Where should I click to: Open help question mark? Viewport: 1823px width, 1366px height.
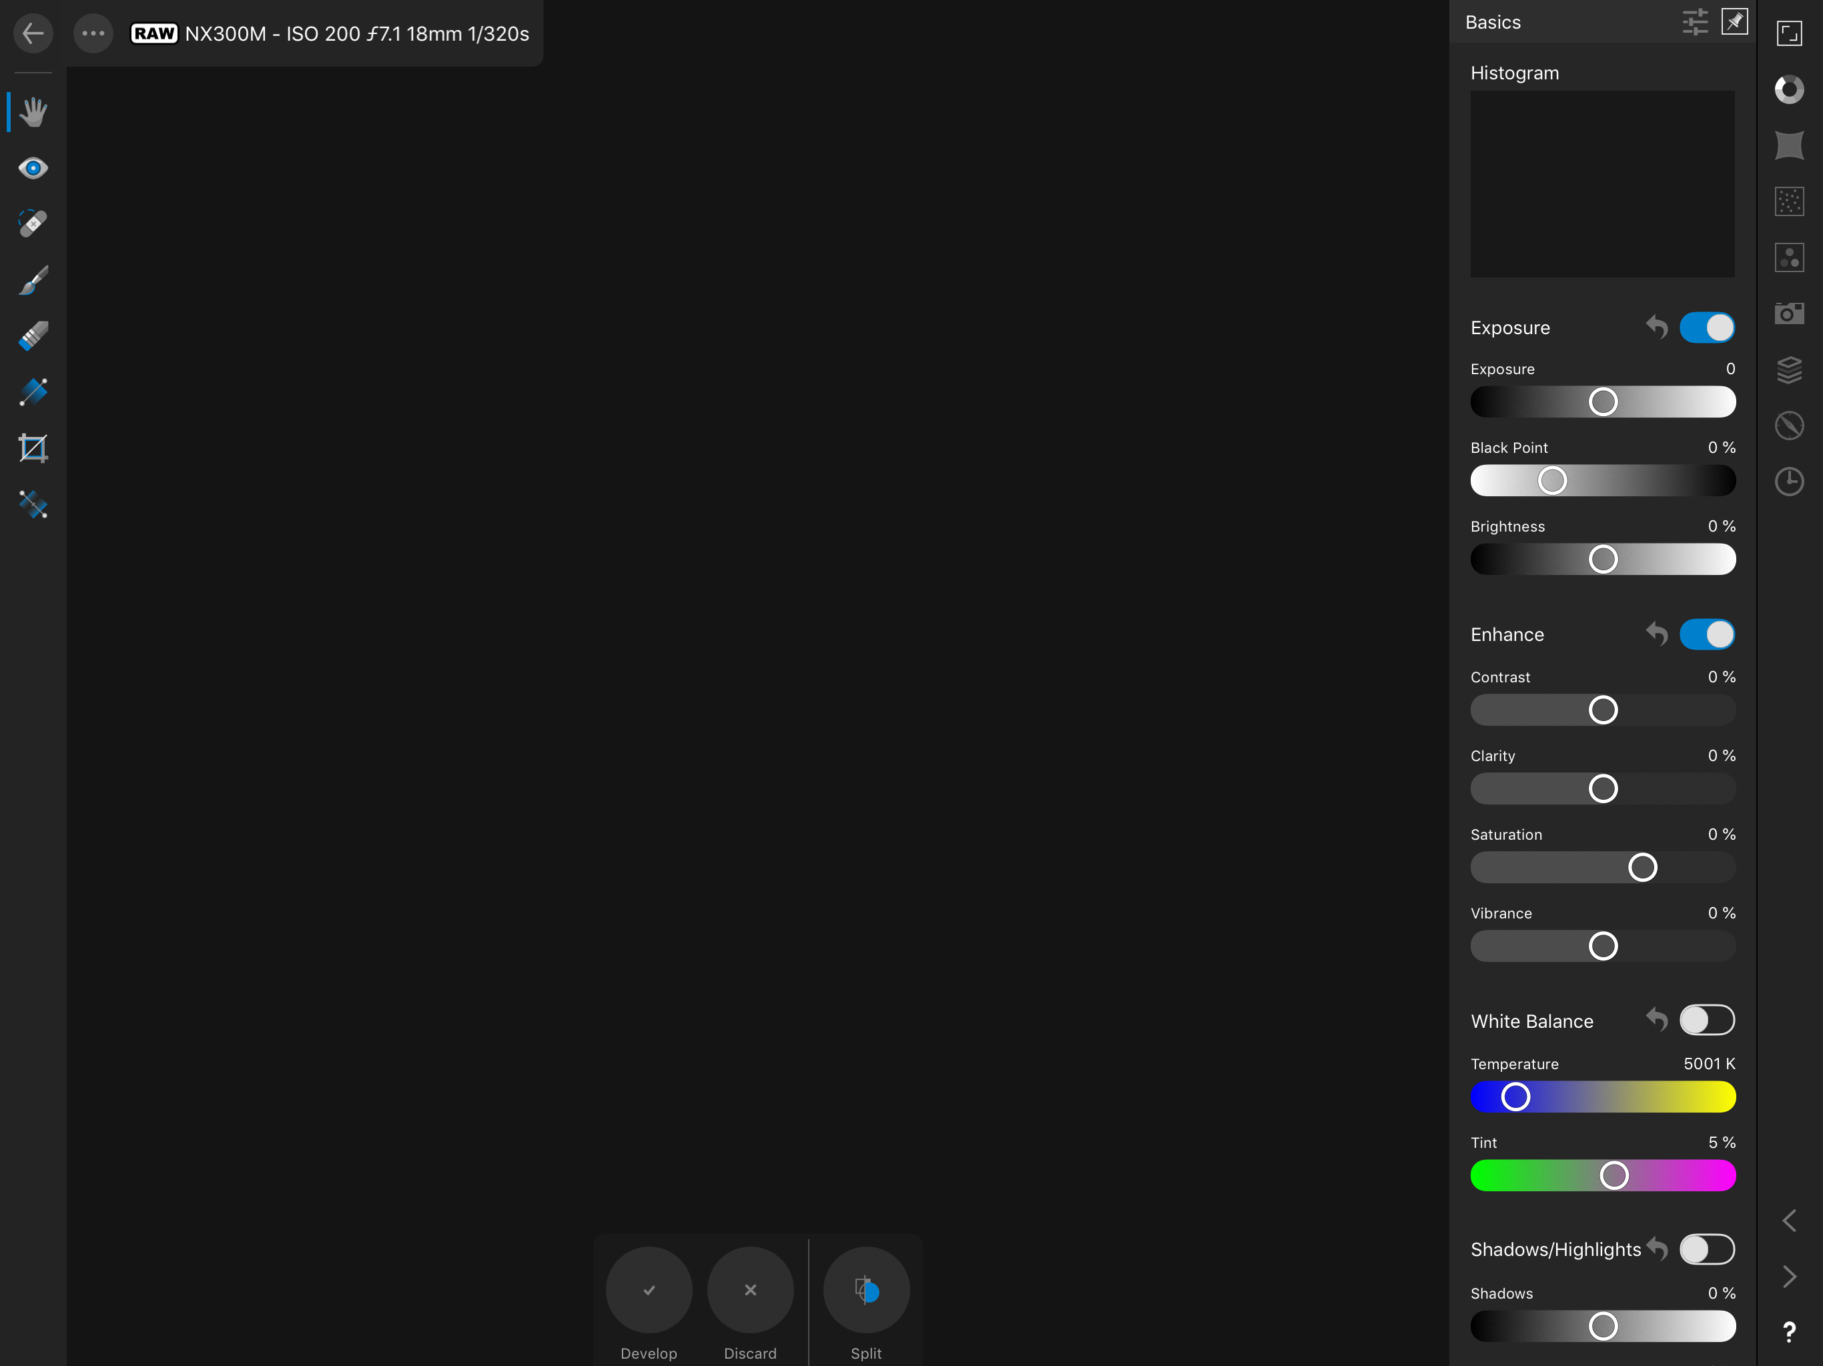tap(1788, 1332)
